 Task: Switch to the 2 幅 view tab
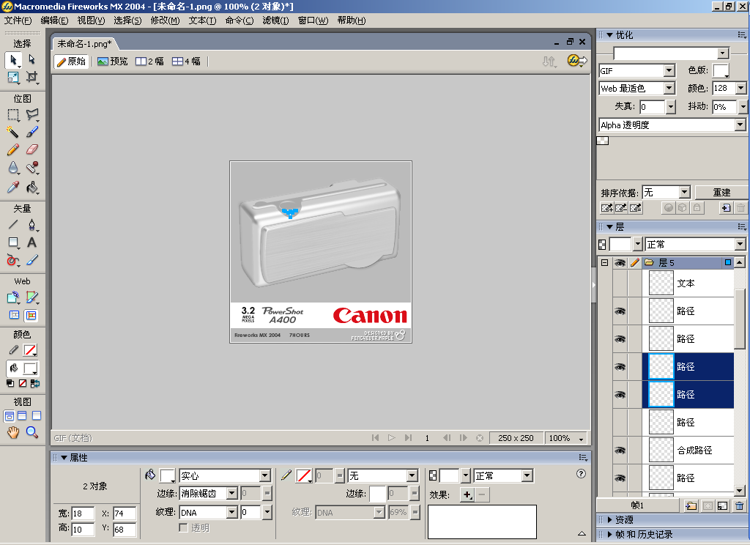click(149, 62)
